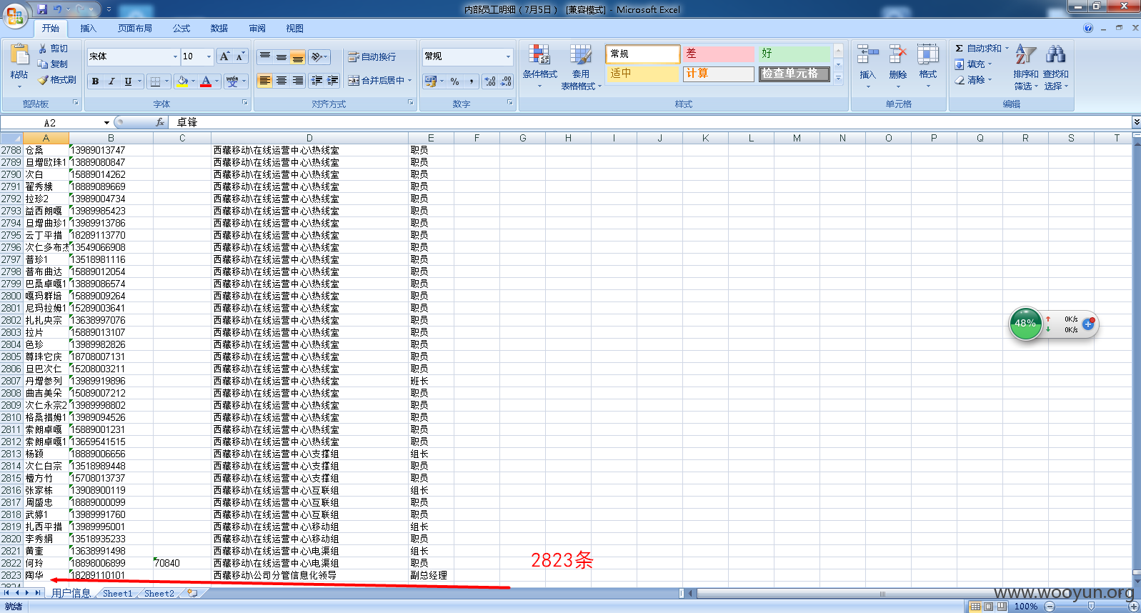Image resolution: width=1141 pixels, height=613 pixels.
Task: Toggle left text alignment
Action: [265, 81]
